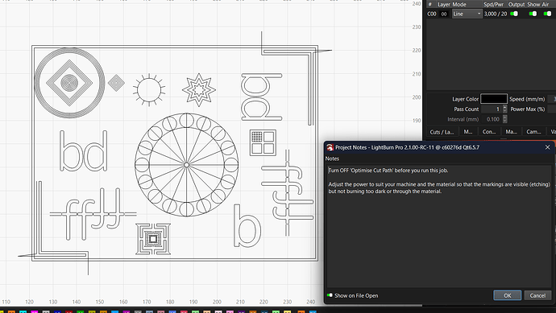Select the small concentric diamond next to the big circle
This screenshot has height=313, width=556.
coord(116,83)
